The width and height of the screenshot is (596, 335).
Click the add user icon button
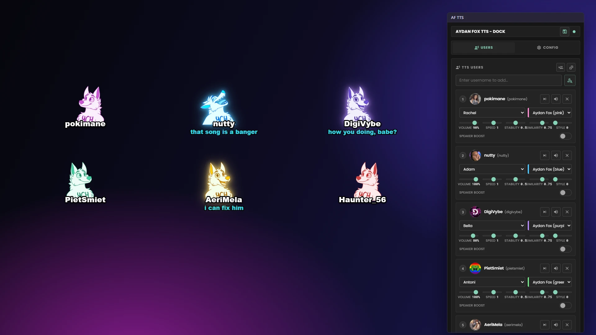(x=570, y=80)
